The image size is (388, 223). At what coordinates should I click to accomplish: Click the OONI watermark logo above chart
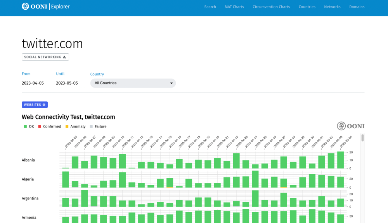tap(350, 126)
